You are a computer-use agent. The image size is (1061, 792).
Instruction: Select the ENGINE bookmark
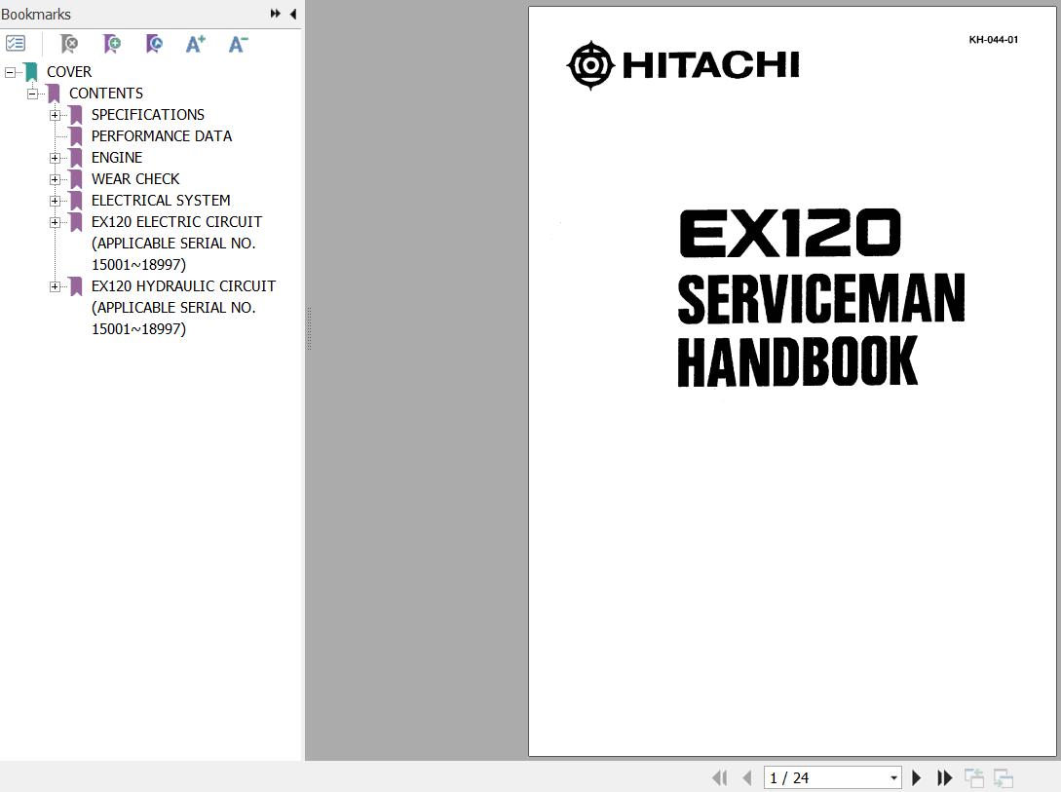pos(117,158)
